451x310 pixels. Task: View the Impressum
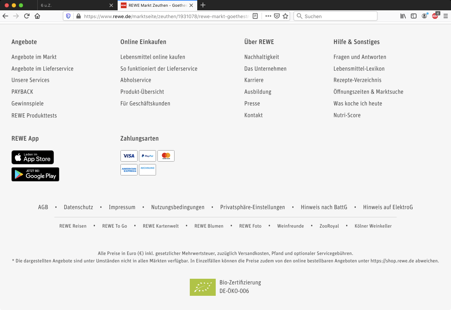click(x=122, y=207)
